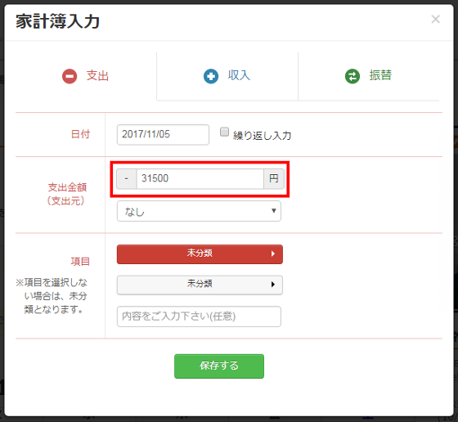Click the blue plus income icon
This screenshot has width=458, height=422.
coord(211,76)
